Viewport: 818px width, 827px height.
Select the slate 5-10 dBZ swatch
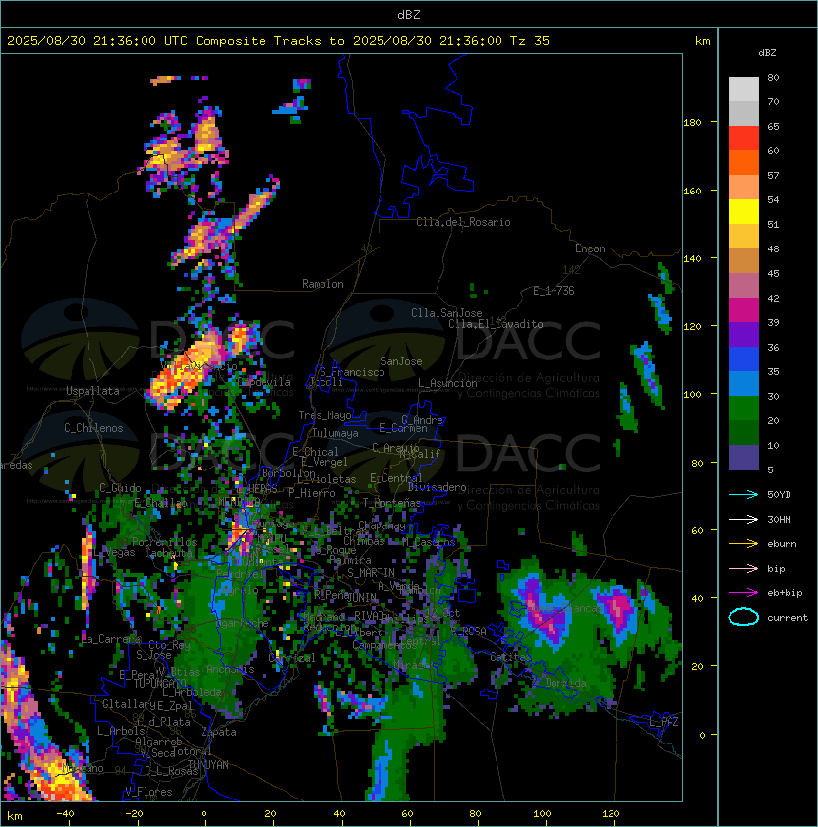click(743, 458)
